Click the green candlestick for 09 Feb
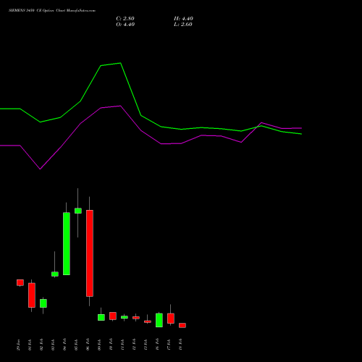 pos(101,317)
